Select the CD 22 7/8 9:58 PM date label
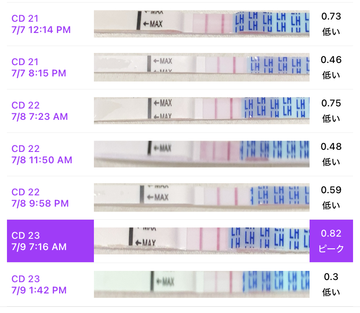360x313 pixels. click(x=40, y=198)
